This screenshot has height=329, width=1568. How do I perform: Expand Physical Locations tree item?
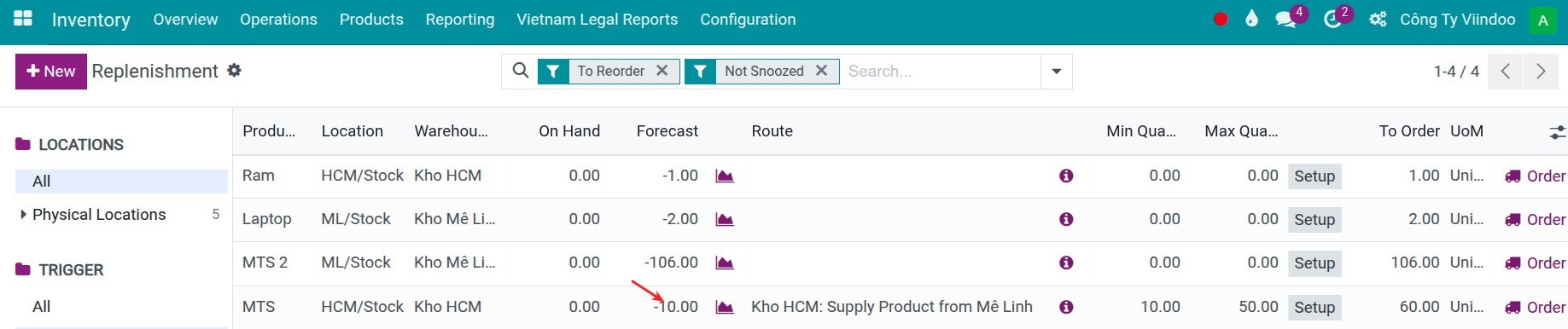tap(23, 215)
